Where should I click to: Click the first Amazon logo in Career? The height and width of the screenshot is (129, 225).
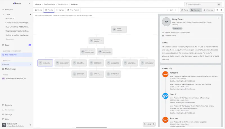tap(165, 74)
